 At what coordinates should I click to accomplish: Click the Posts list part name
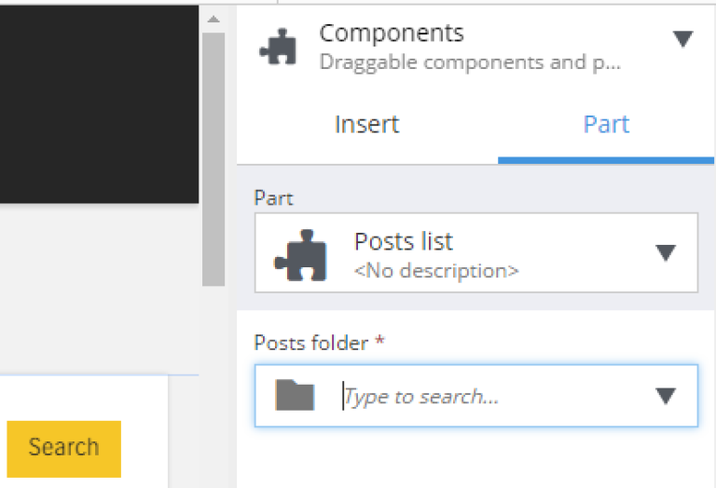click(404, 241)
